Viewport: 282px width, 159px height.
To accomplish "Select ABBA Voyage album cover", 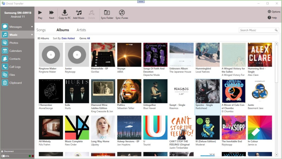I will click(x=129, y=55).
